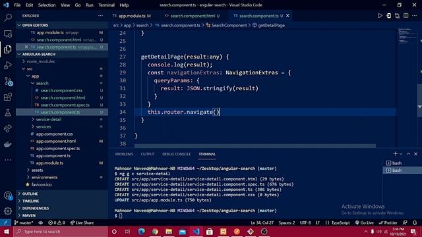Viewport: 422px width, 237px height.
Task: Switch to the Problems panel tab
Action: click(124, 154)
